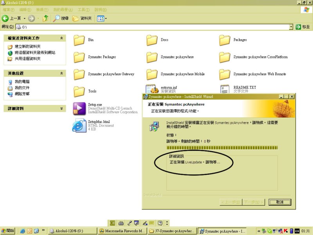Switch to Macromedia Fireworks taskbar window
Screen dimensions: 313x235
click(x=122, y=231)
